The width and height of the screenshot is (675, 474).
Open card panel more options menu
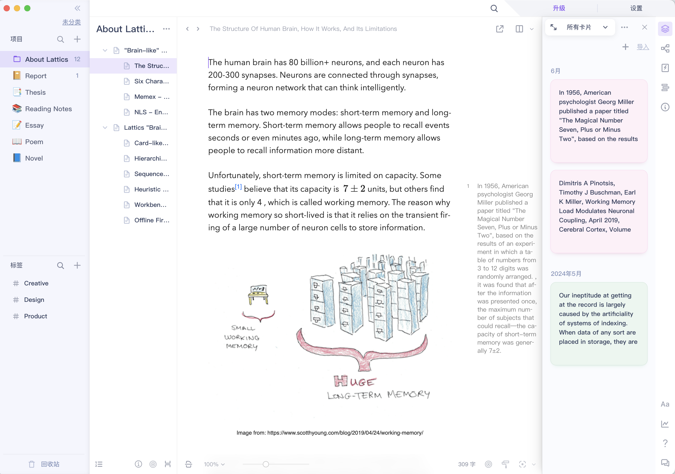625,27
